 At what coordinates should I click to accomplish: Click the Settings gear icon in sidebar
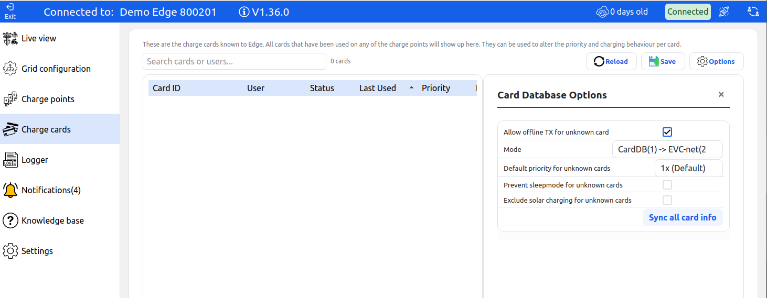(10, 251)
